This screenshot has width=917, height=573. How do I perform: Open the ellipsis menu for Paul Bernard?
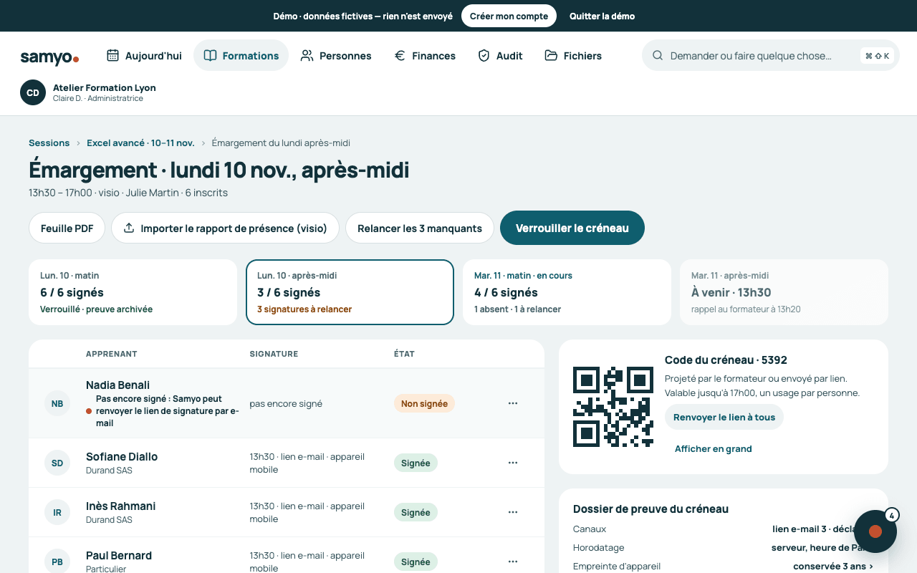(x=513, y=562)
